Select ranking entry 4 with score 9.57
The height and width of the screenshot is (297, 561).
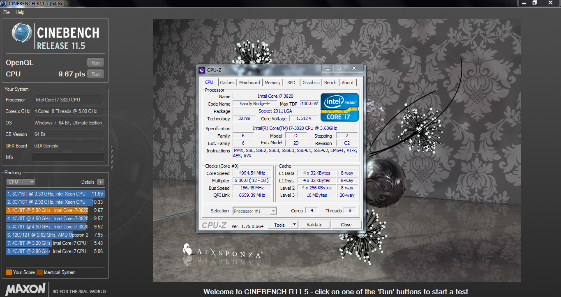55,219
